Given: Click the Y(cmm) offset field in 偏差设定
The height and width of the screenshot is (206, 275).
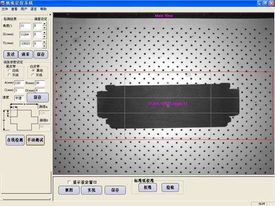Looking at the screenshot, I should [x=38, y=43].
